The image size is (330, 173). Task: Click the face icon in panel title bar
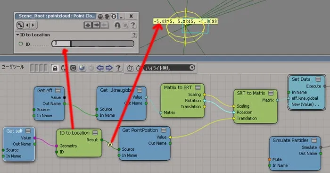(x=100, y=16)
